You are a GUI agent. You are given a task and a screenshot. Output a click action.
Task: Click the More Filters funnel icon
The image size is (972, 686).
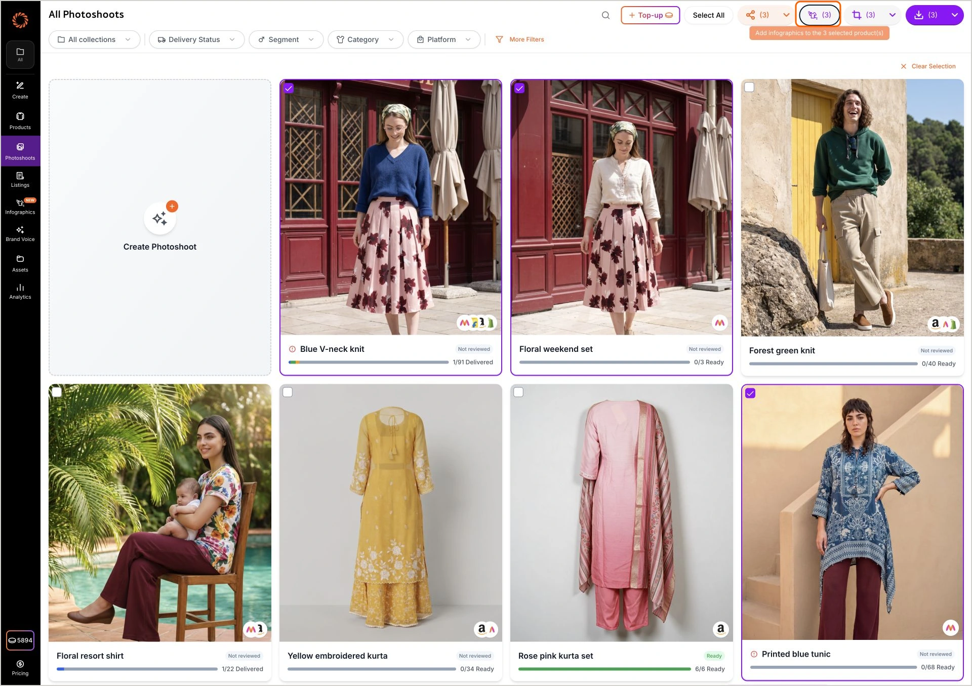[x=499, y=39]
